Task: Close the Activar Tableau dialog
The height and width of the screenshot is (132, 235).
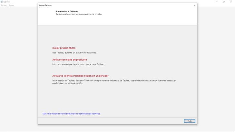Action: point(194,5)
